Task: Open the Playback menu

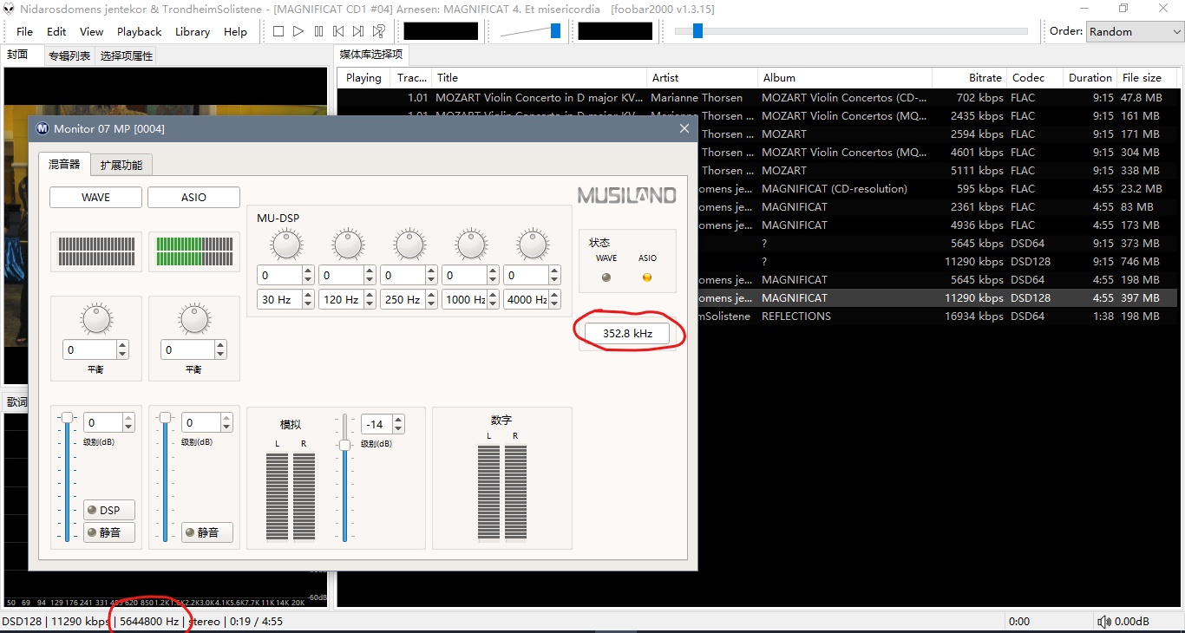Action: (139, 31)
